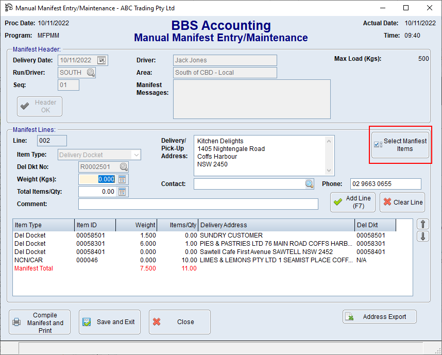Screen dimensions: 442x355
Task: Open the Delivery Date calendar picker
Action: pyautogui.click(x=101, y=60)
